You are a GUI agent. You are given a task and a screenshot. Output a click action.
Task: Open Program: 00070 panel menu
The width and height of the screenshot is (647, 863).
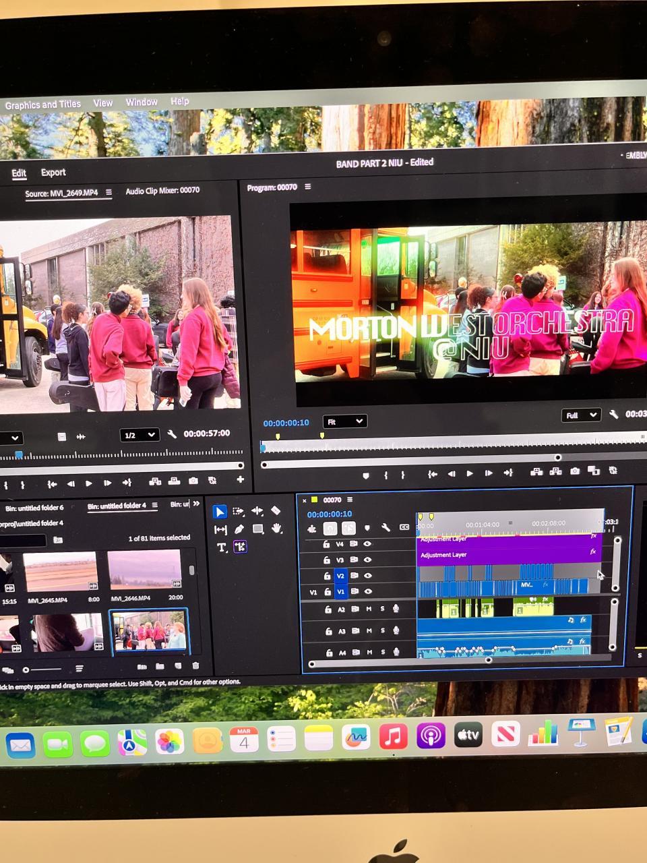click(x=308, y=187)
